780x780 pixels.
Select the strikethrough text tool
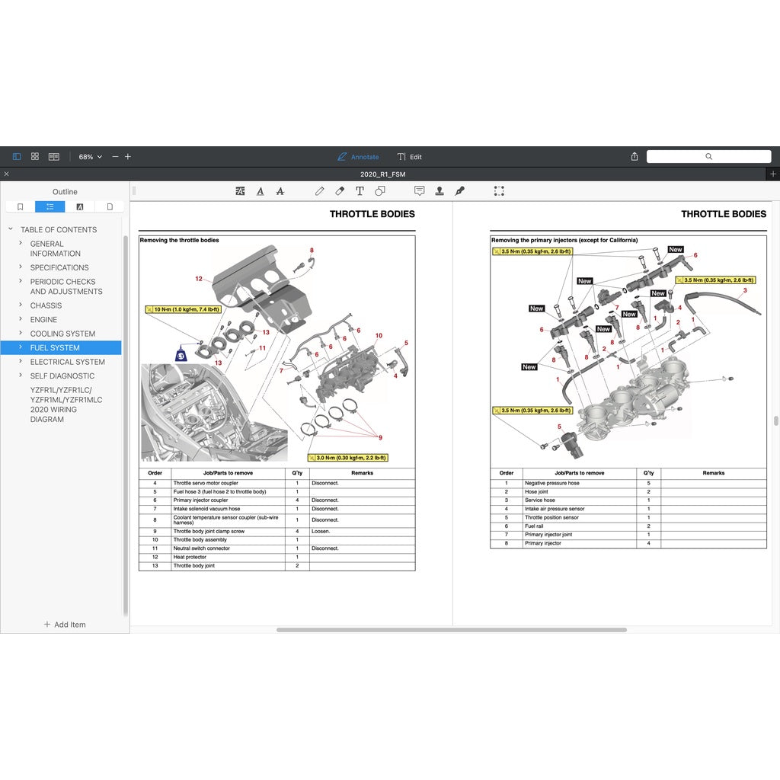point(280,191)
